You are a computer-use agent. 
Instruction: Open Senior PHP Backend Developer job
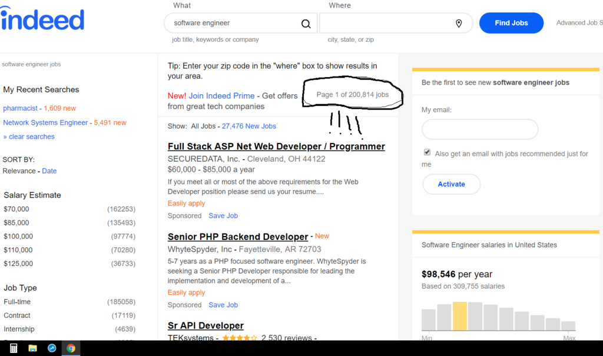238,237
